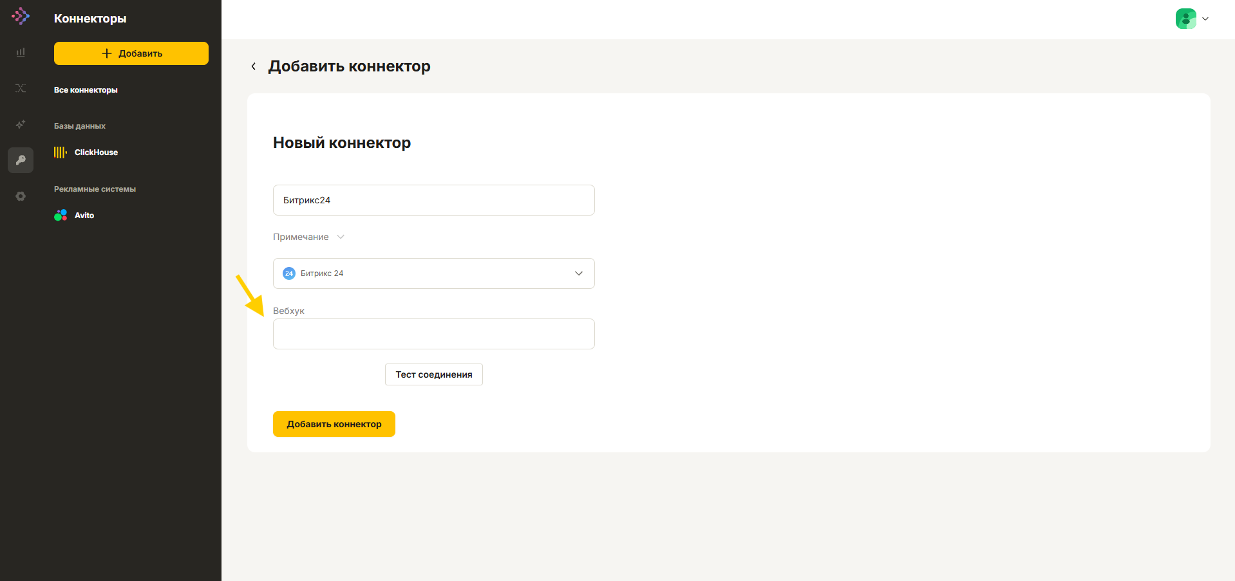1235x581 pixels.
Task: Open the sparkle AI section
Action: click(21, 124)
